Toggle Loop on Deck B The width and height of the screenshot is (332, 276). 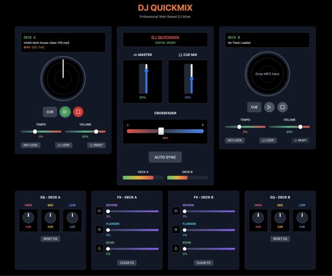268,140
